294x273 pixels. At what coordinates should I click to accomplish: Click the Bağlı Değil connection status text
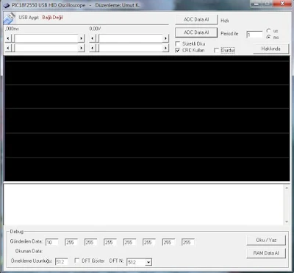click(52, 18)
